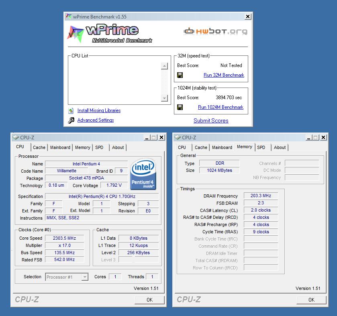Click the Rated FSB value 542.0 MHz
This screenshot has height=316, width=337.
click(65, 259)
